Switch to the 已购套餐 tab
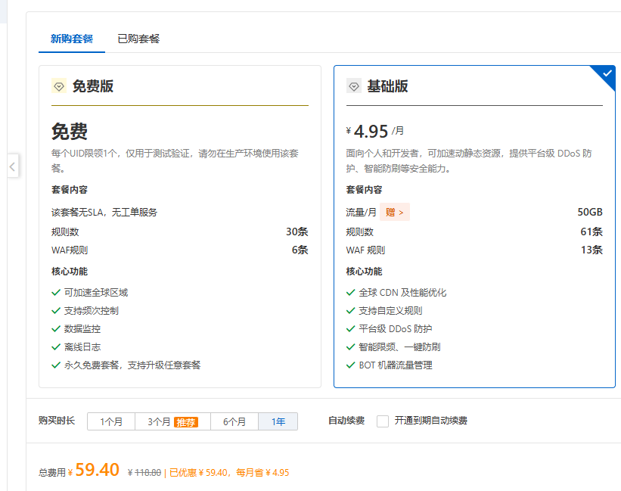621x491 pixels. [138, 39]
